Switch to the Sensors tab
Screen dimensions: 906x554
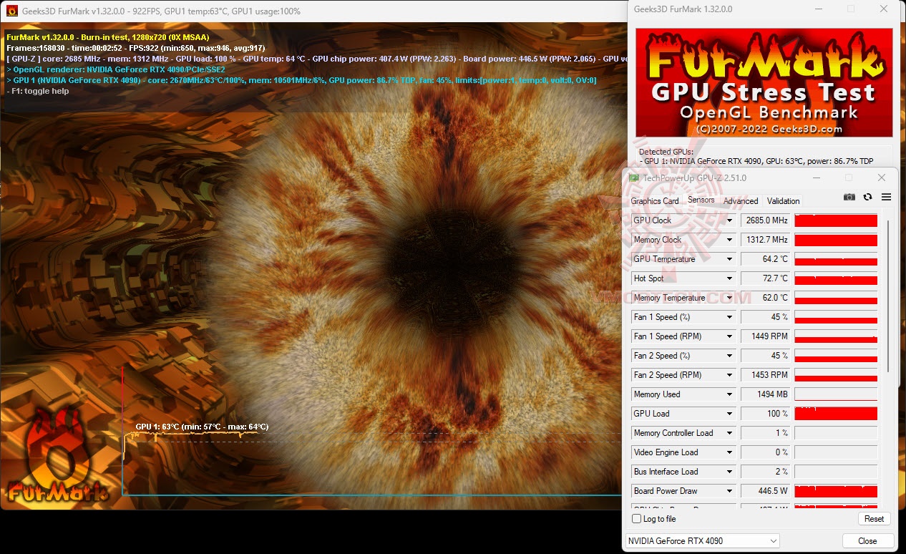(701, 200)
